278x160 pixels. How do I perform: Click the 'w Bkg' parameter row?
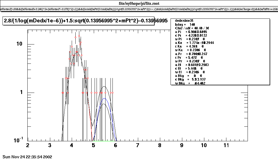click(190, 83)
